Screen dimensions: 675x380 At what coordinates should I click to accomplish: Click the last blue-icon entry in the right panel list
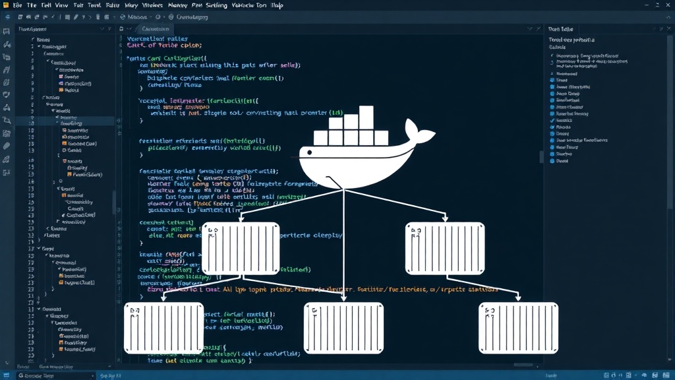tap(559, 161)
